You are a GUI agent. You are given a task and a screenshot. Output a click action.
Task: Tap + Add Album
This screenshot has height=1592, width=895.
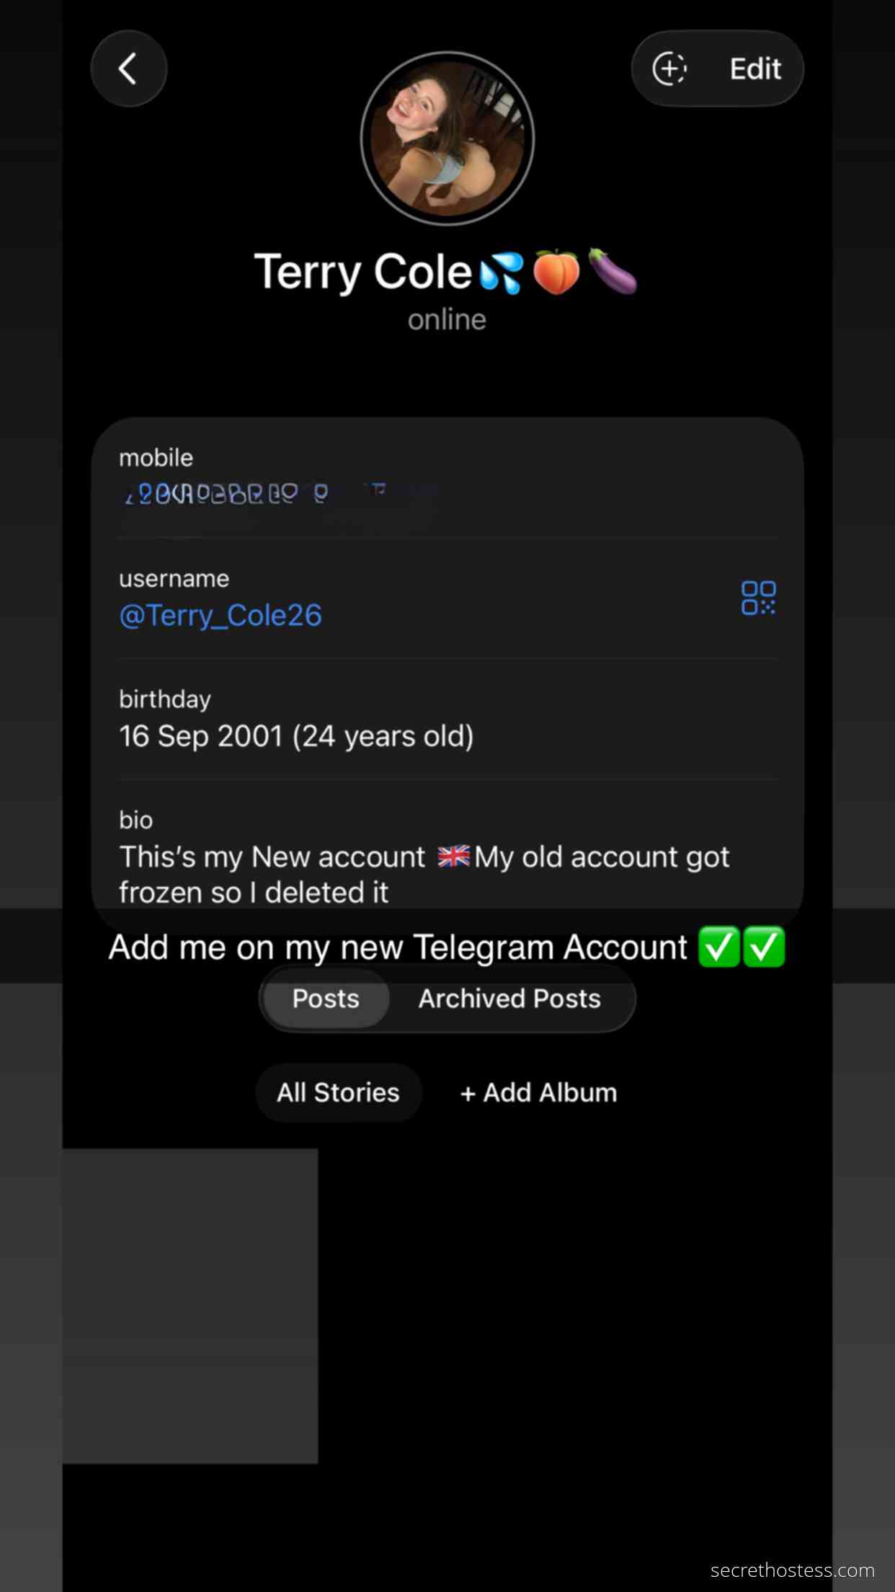click(x=538, y=1092)
